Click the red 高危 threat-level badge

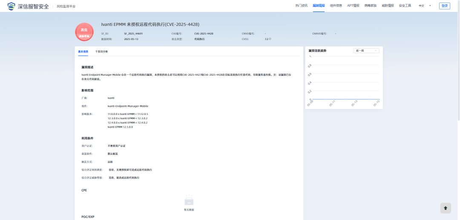(84, 32)
